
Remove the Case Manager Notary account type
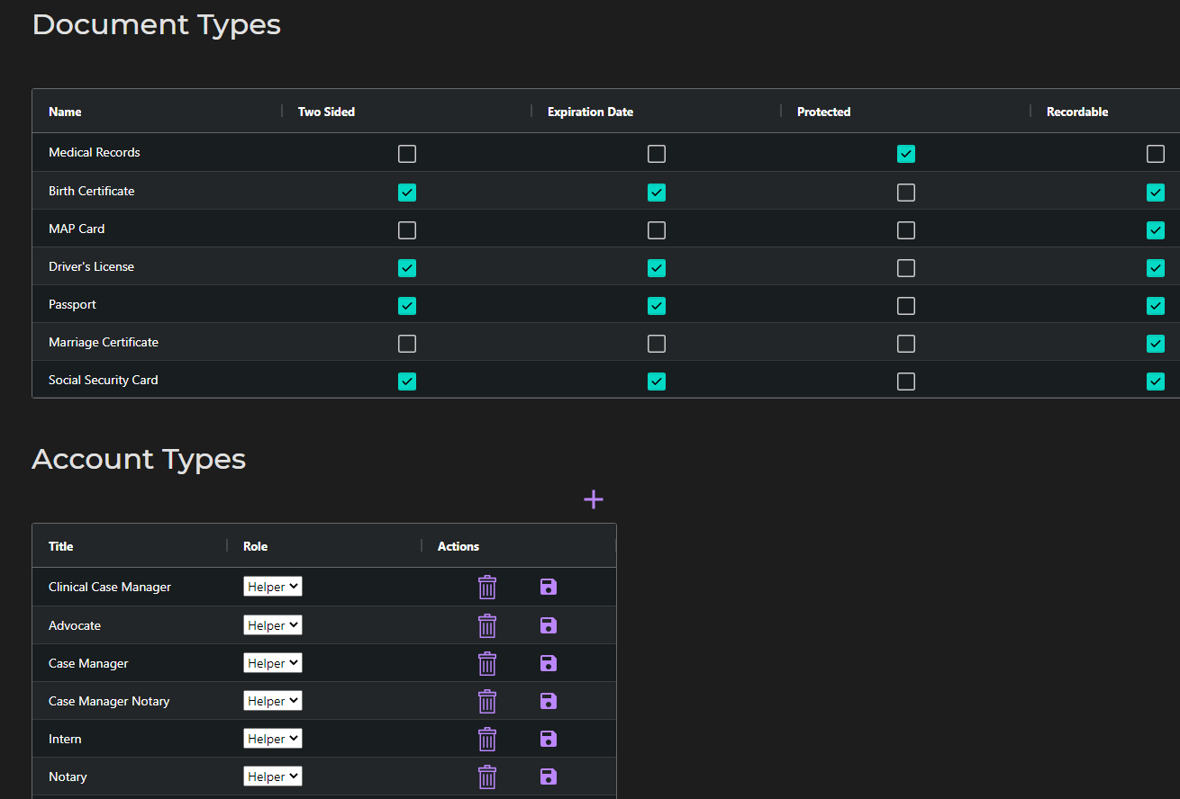tap(487, 701)
